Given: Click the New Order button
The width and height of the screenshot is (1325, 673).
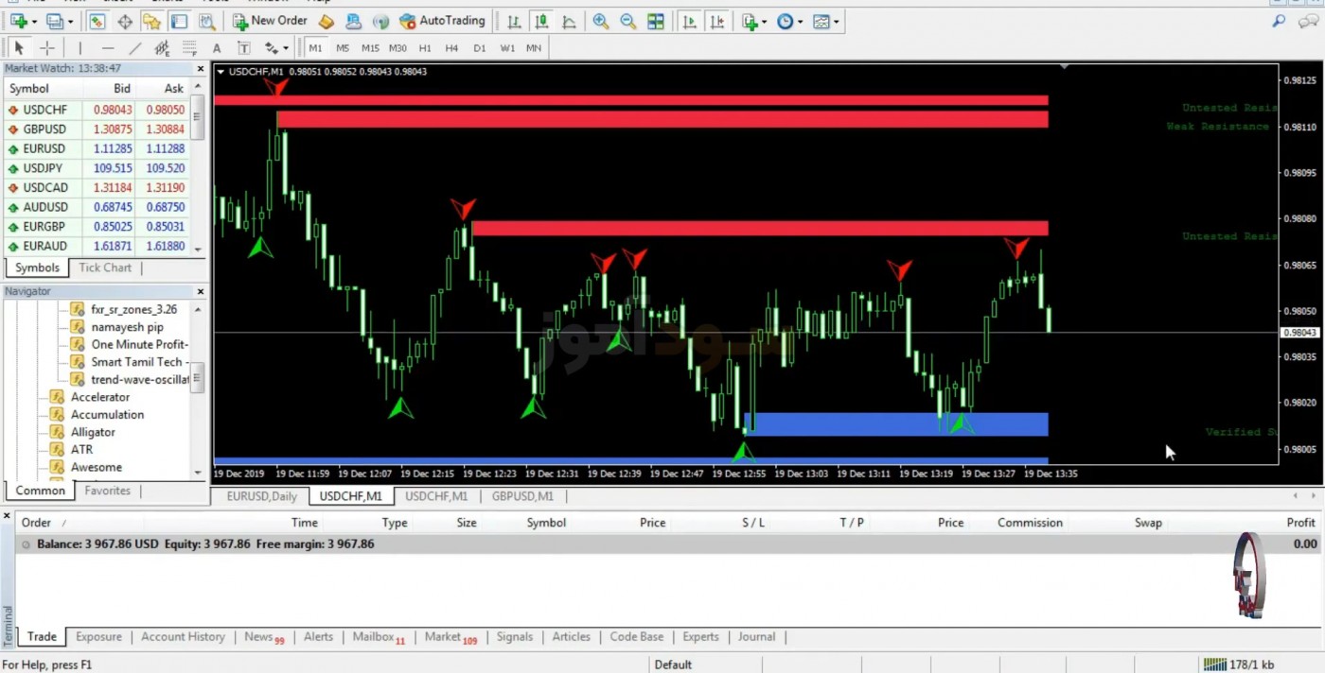Looking at the screenshot, I should click(x=270, y=21).
